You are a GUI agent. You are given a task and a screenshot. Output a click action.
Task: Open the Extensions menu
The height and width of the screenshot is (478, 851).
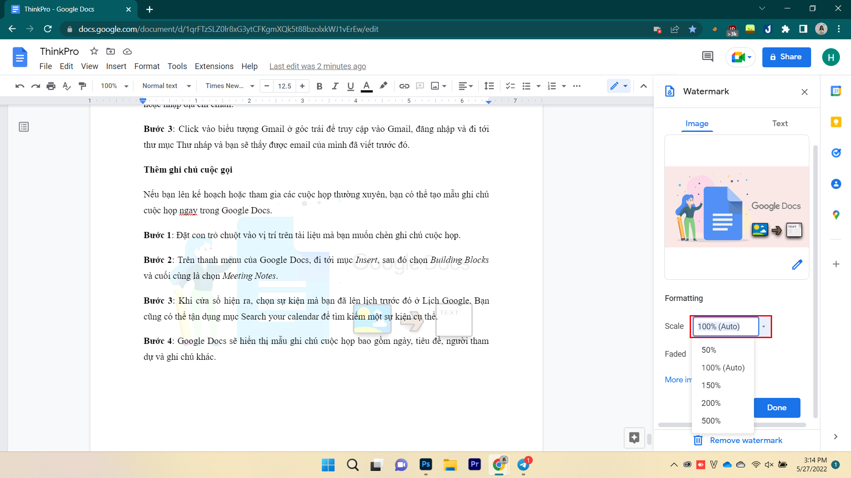(214, 66)
